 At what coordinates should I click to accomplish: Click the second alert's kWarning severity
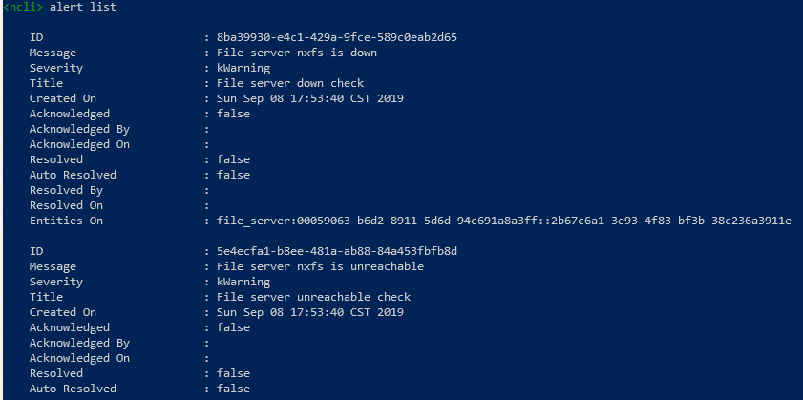tap(243, 282)
